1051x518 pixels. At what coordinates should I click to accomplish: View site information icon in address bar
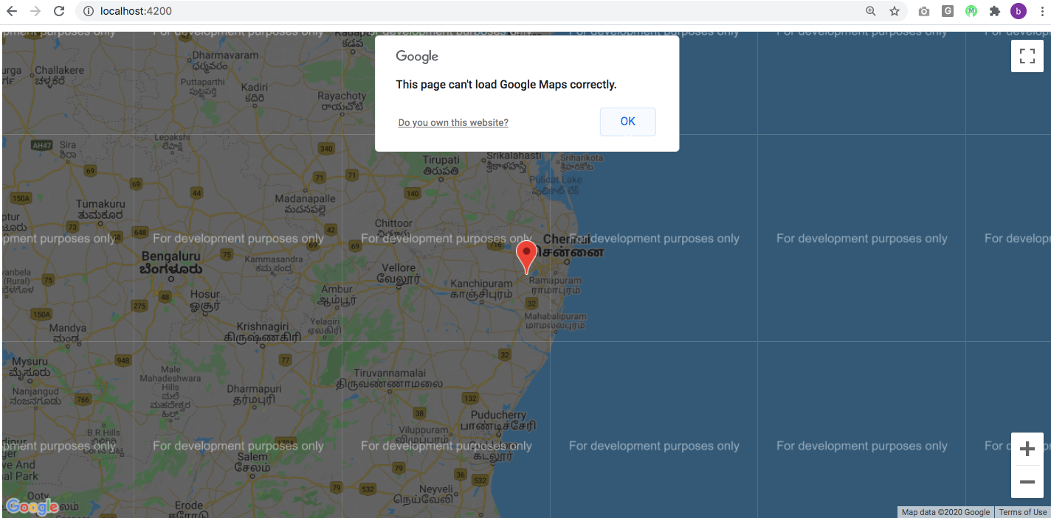coord(88,11)
